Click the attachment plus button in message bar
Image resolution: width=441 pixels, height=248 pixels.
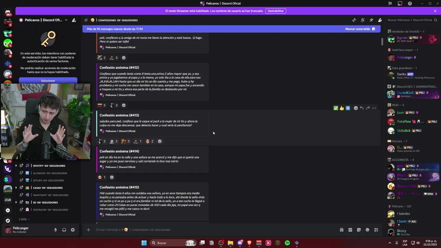pos(88,230)
